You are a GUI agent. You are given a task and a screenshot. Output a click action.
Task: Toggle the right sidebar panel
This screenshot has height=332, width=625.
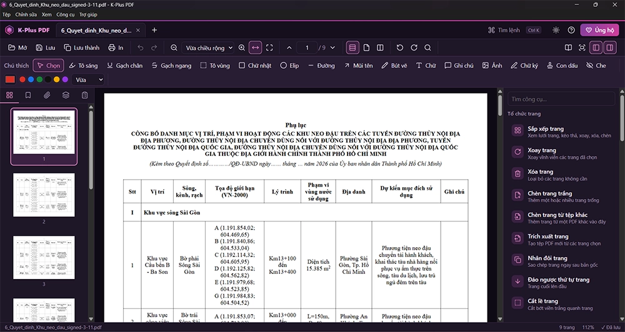click(609, 48)
